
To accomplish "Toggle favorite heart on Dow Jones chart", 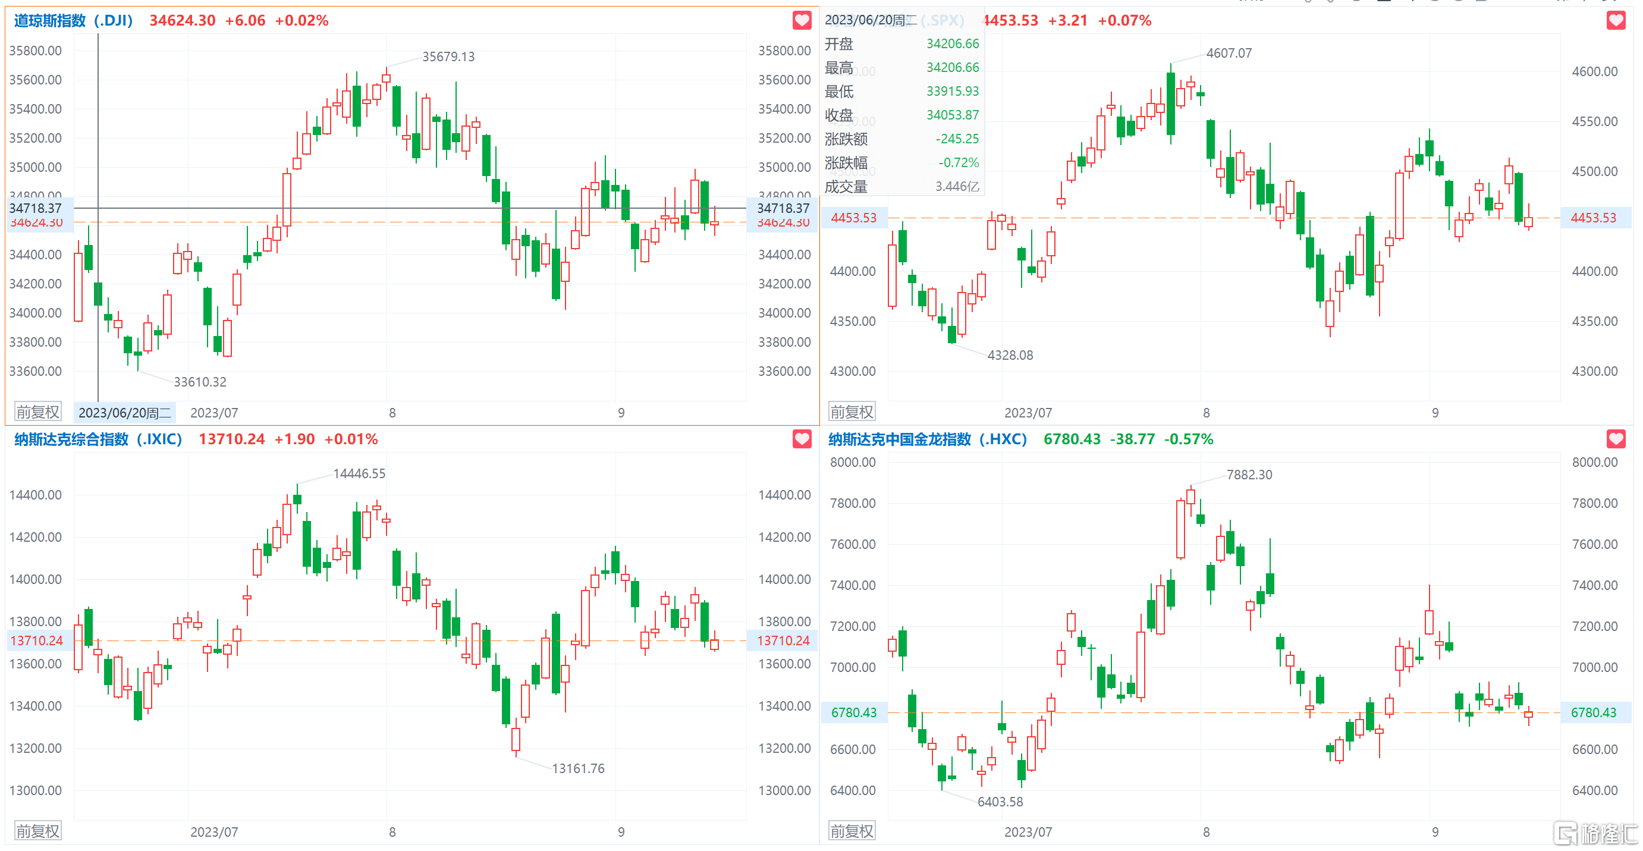I will pos(802,20).
